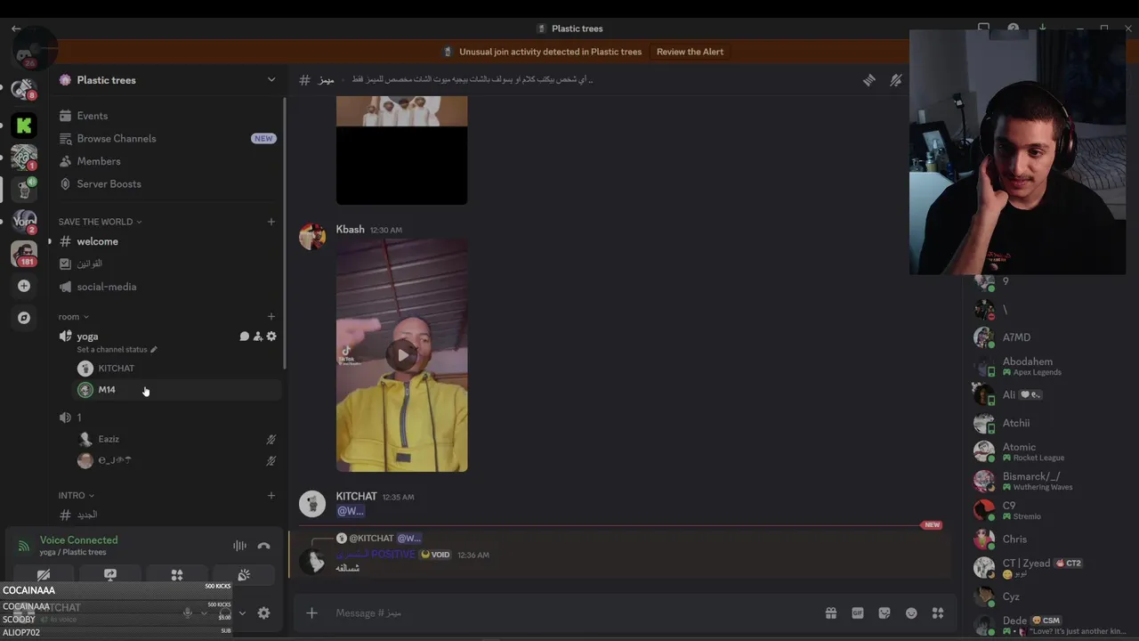Open Atomic in member list
This screenshot has width=1139, height=641.
coord(1050,451)
